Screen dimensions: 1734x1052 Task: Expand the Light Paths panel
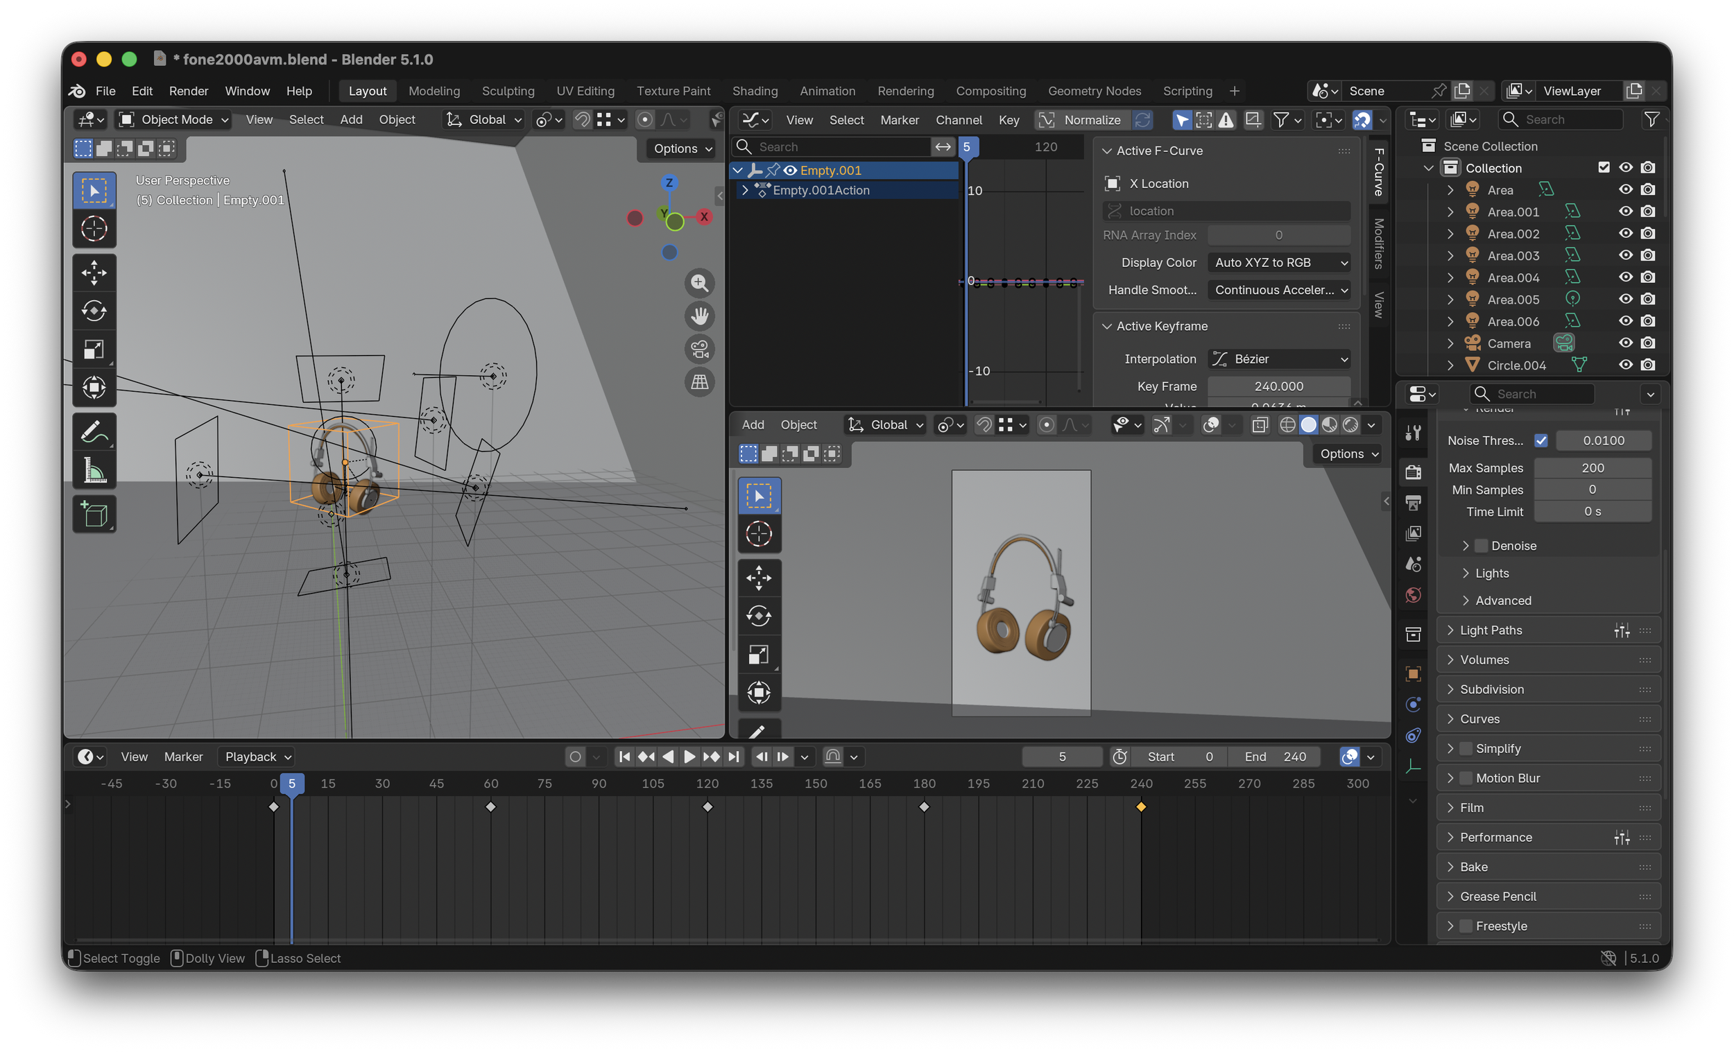click(1491, 630)
